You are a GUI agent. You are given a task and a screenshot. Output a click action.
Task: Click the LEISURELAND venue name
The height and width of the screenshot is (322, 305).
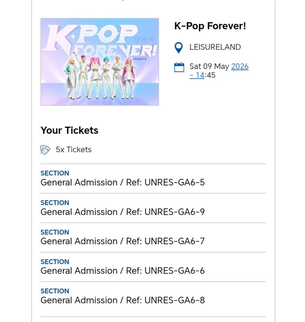tap(215, 47)
